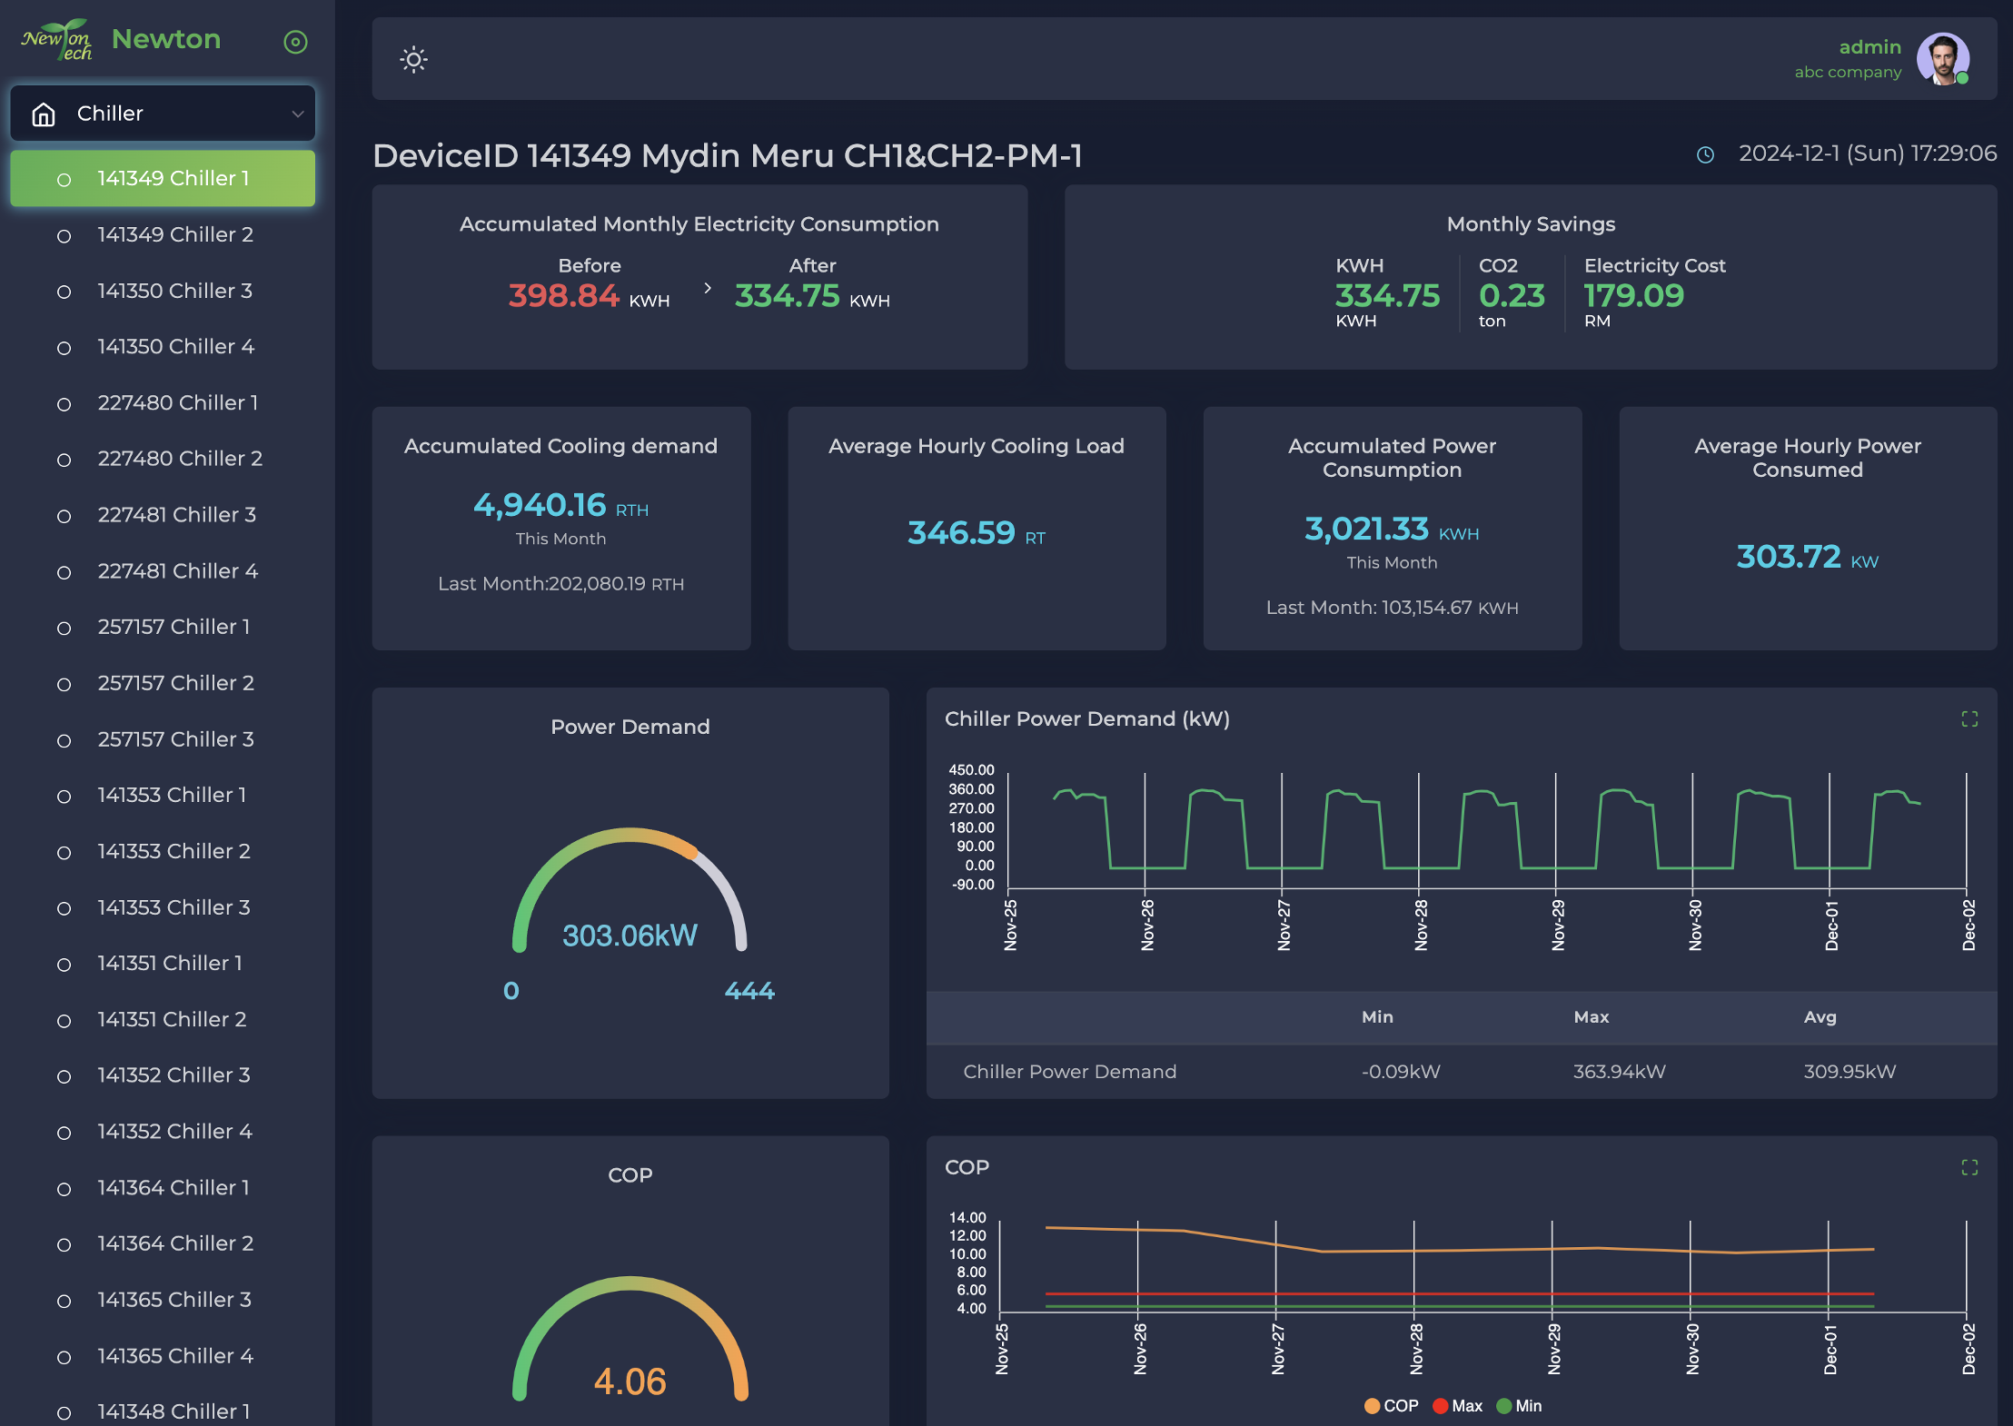Switch theme with the sun icon
This screenshot has width=2013, height=1426.
[x=413, y=60]
